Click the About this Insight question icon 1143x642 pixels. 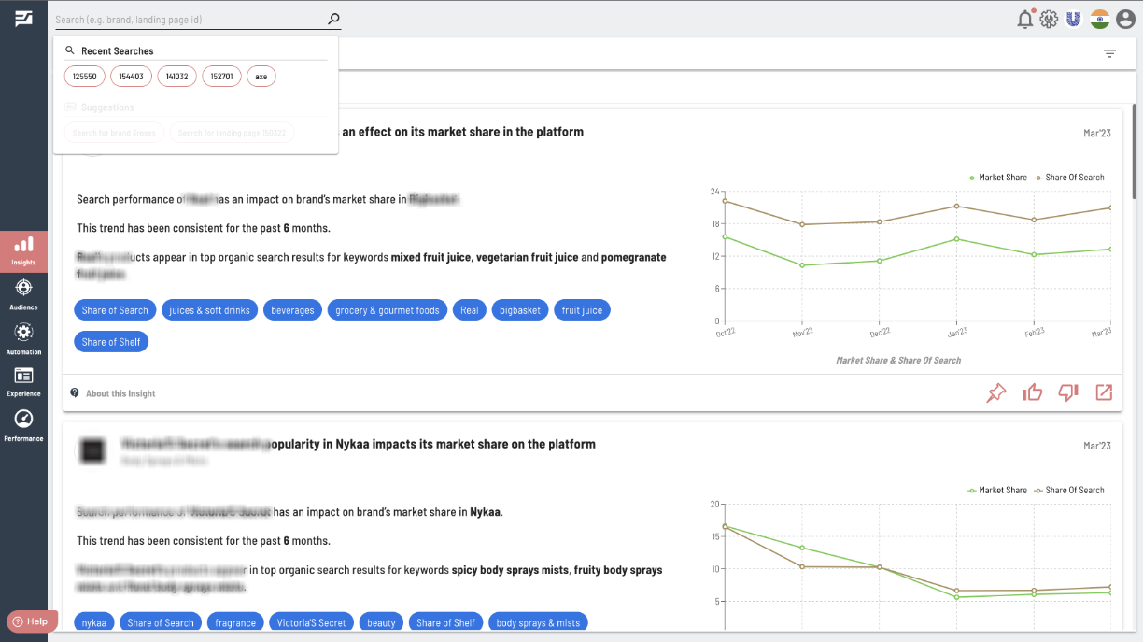coord(75,393)
